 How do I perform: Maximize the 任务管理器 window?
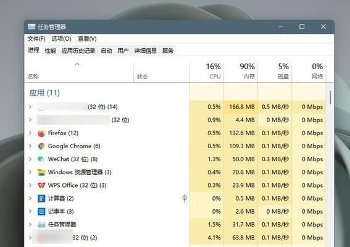pos(302,27)
